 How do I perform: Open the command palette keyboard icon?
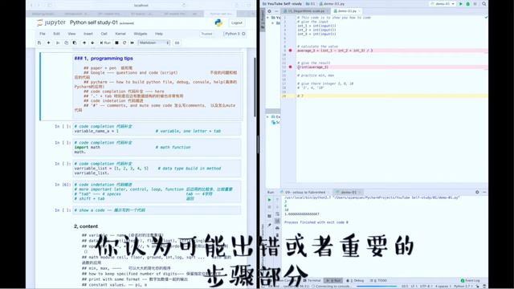click(177, 43)
